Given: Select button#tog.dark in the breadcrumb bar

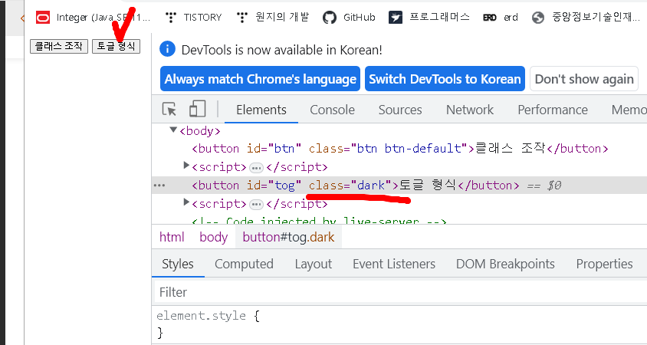Looking at the screenshot, I should tap(288, 238).
